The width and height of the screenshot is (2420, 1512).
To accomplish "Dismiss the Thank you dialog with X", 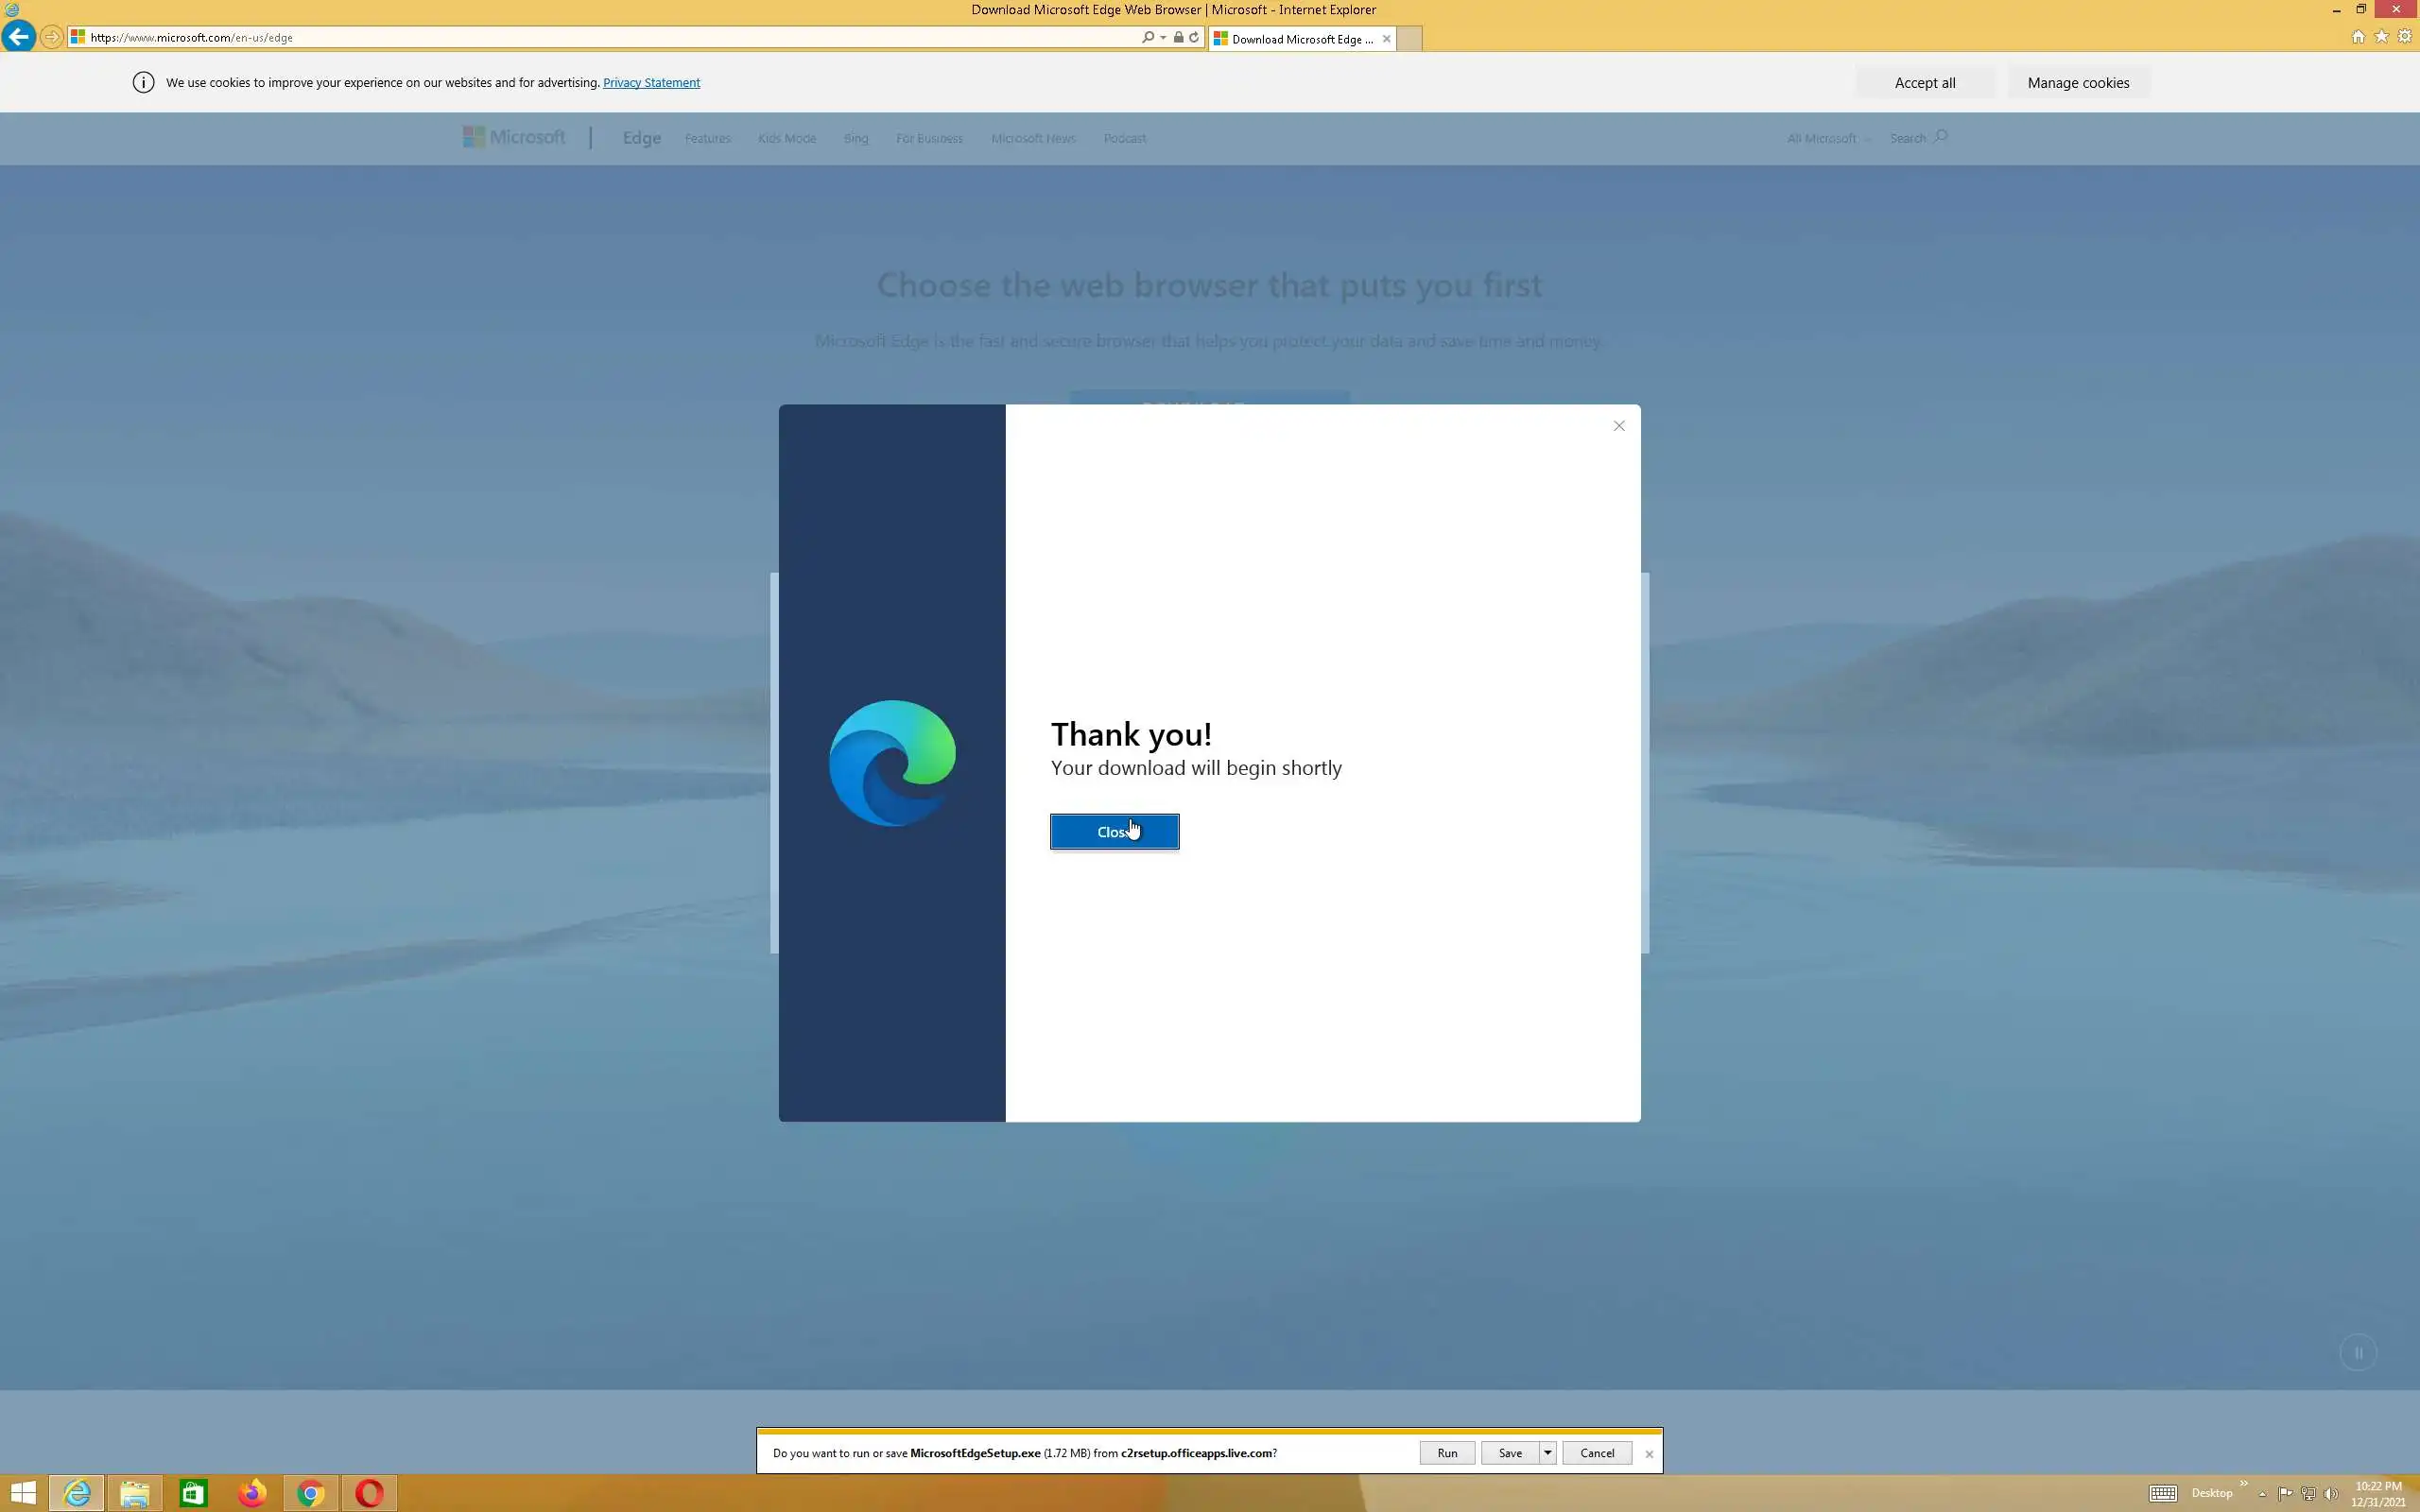I will pos(1618,426).
